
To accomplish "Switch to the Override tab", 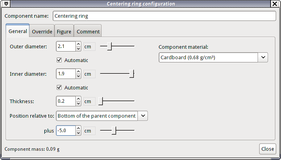I will point(42,31).
